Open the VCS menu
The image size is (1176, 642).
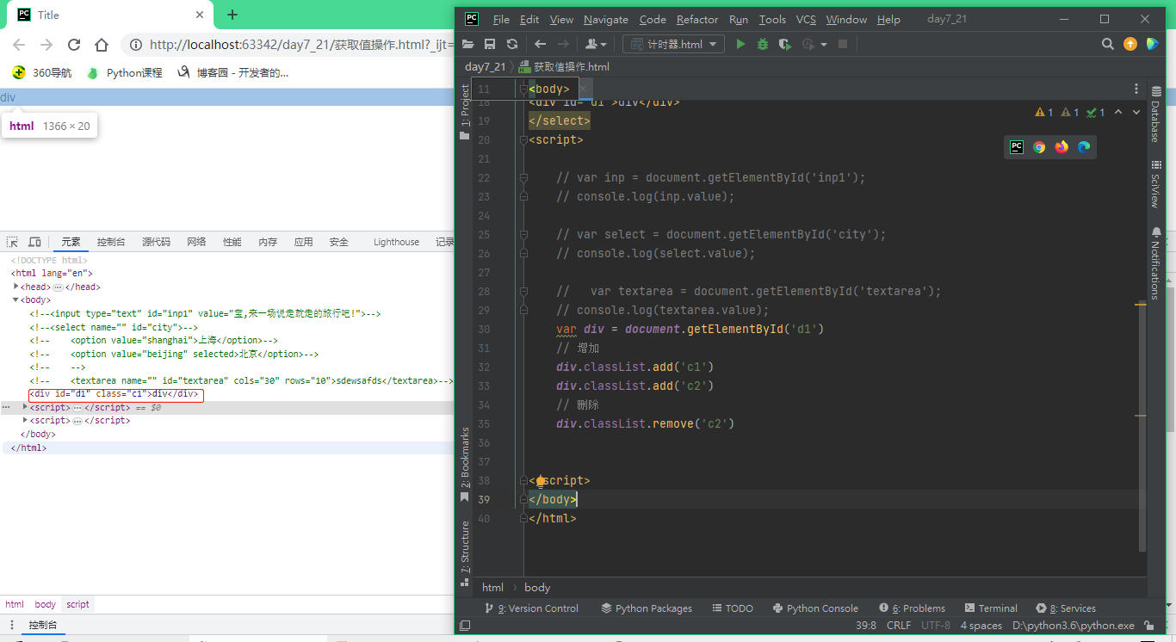(x=806, y=20)
